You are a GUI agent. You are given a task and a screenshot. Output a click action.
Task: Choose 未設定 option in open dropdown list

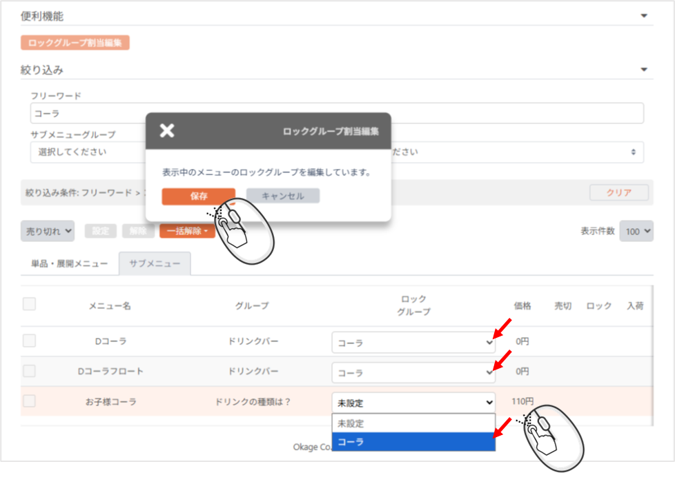click(x=413, y=423)
